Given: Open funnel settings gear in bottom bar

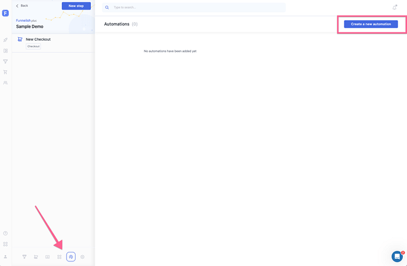Looking at the screenshot, I should 83,257.
